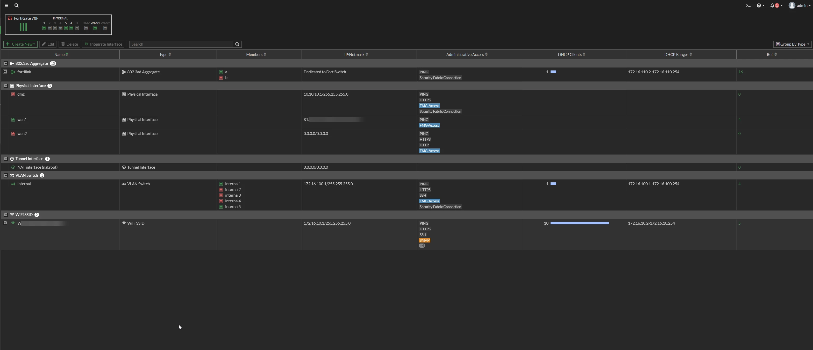The height and width of the screenshot is (350, 813).
Task: Open the hamburger navigation menu
Action: click(6, 5)
